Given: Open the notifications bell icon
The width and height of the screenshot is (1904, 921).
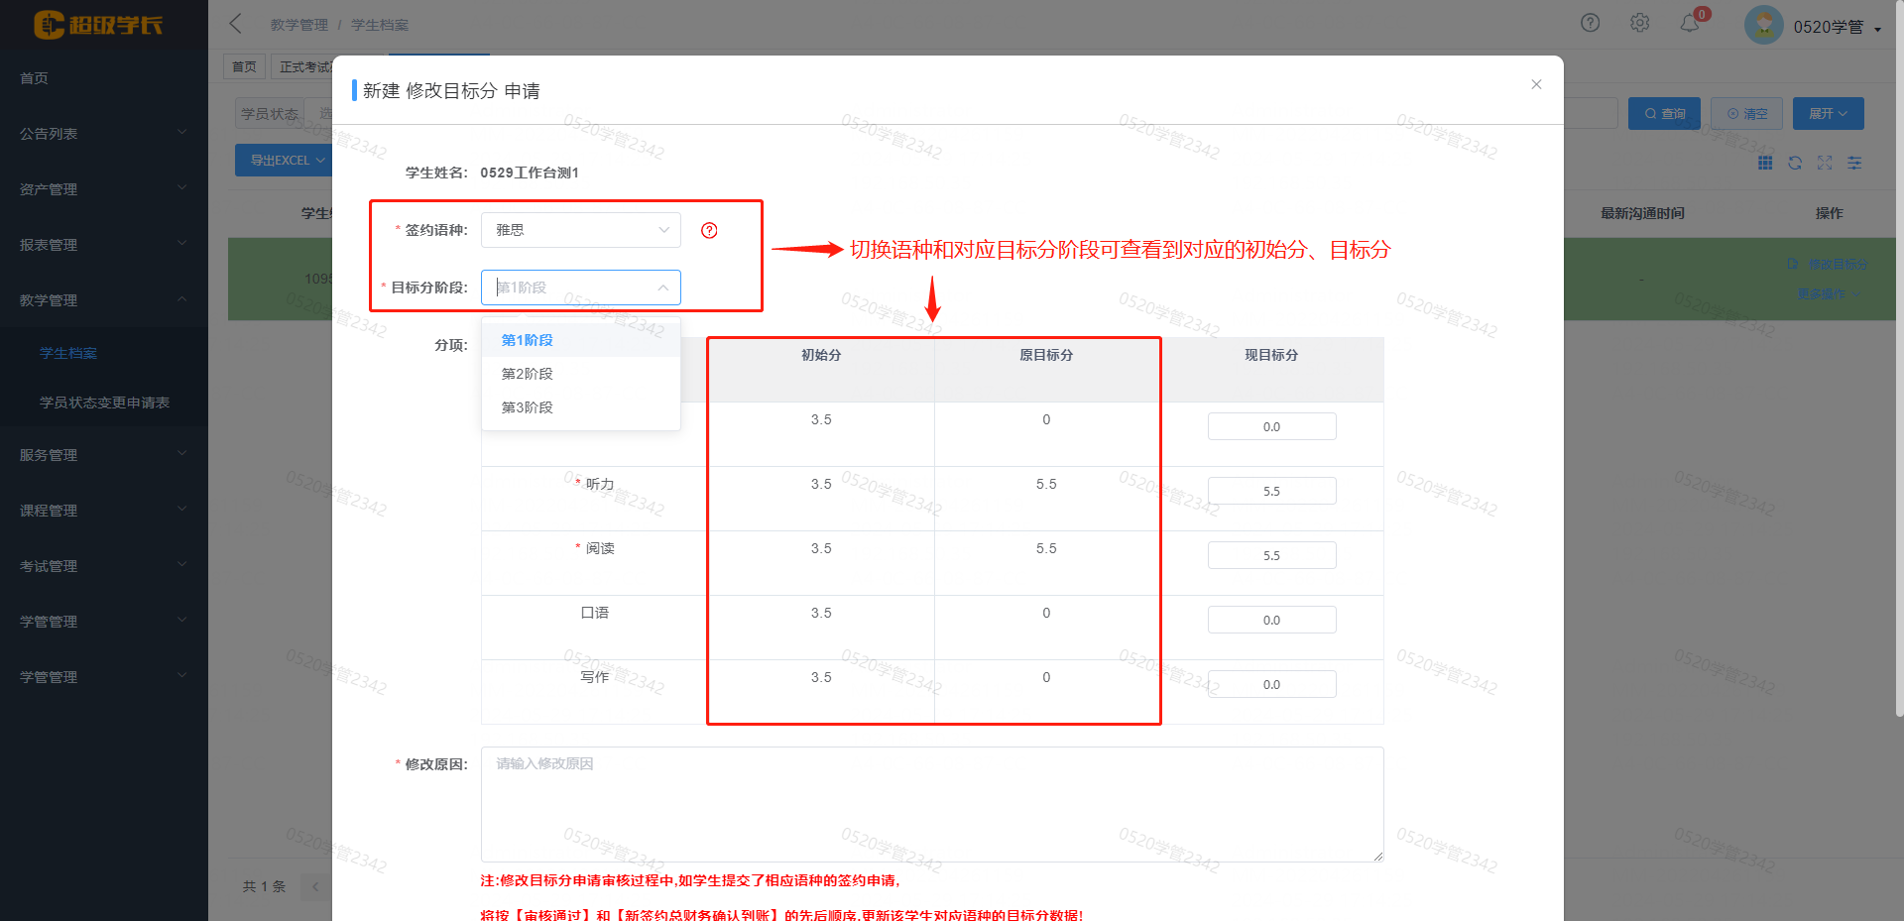Looking at the screenshot, I should point(1690,23).
